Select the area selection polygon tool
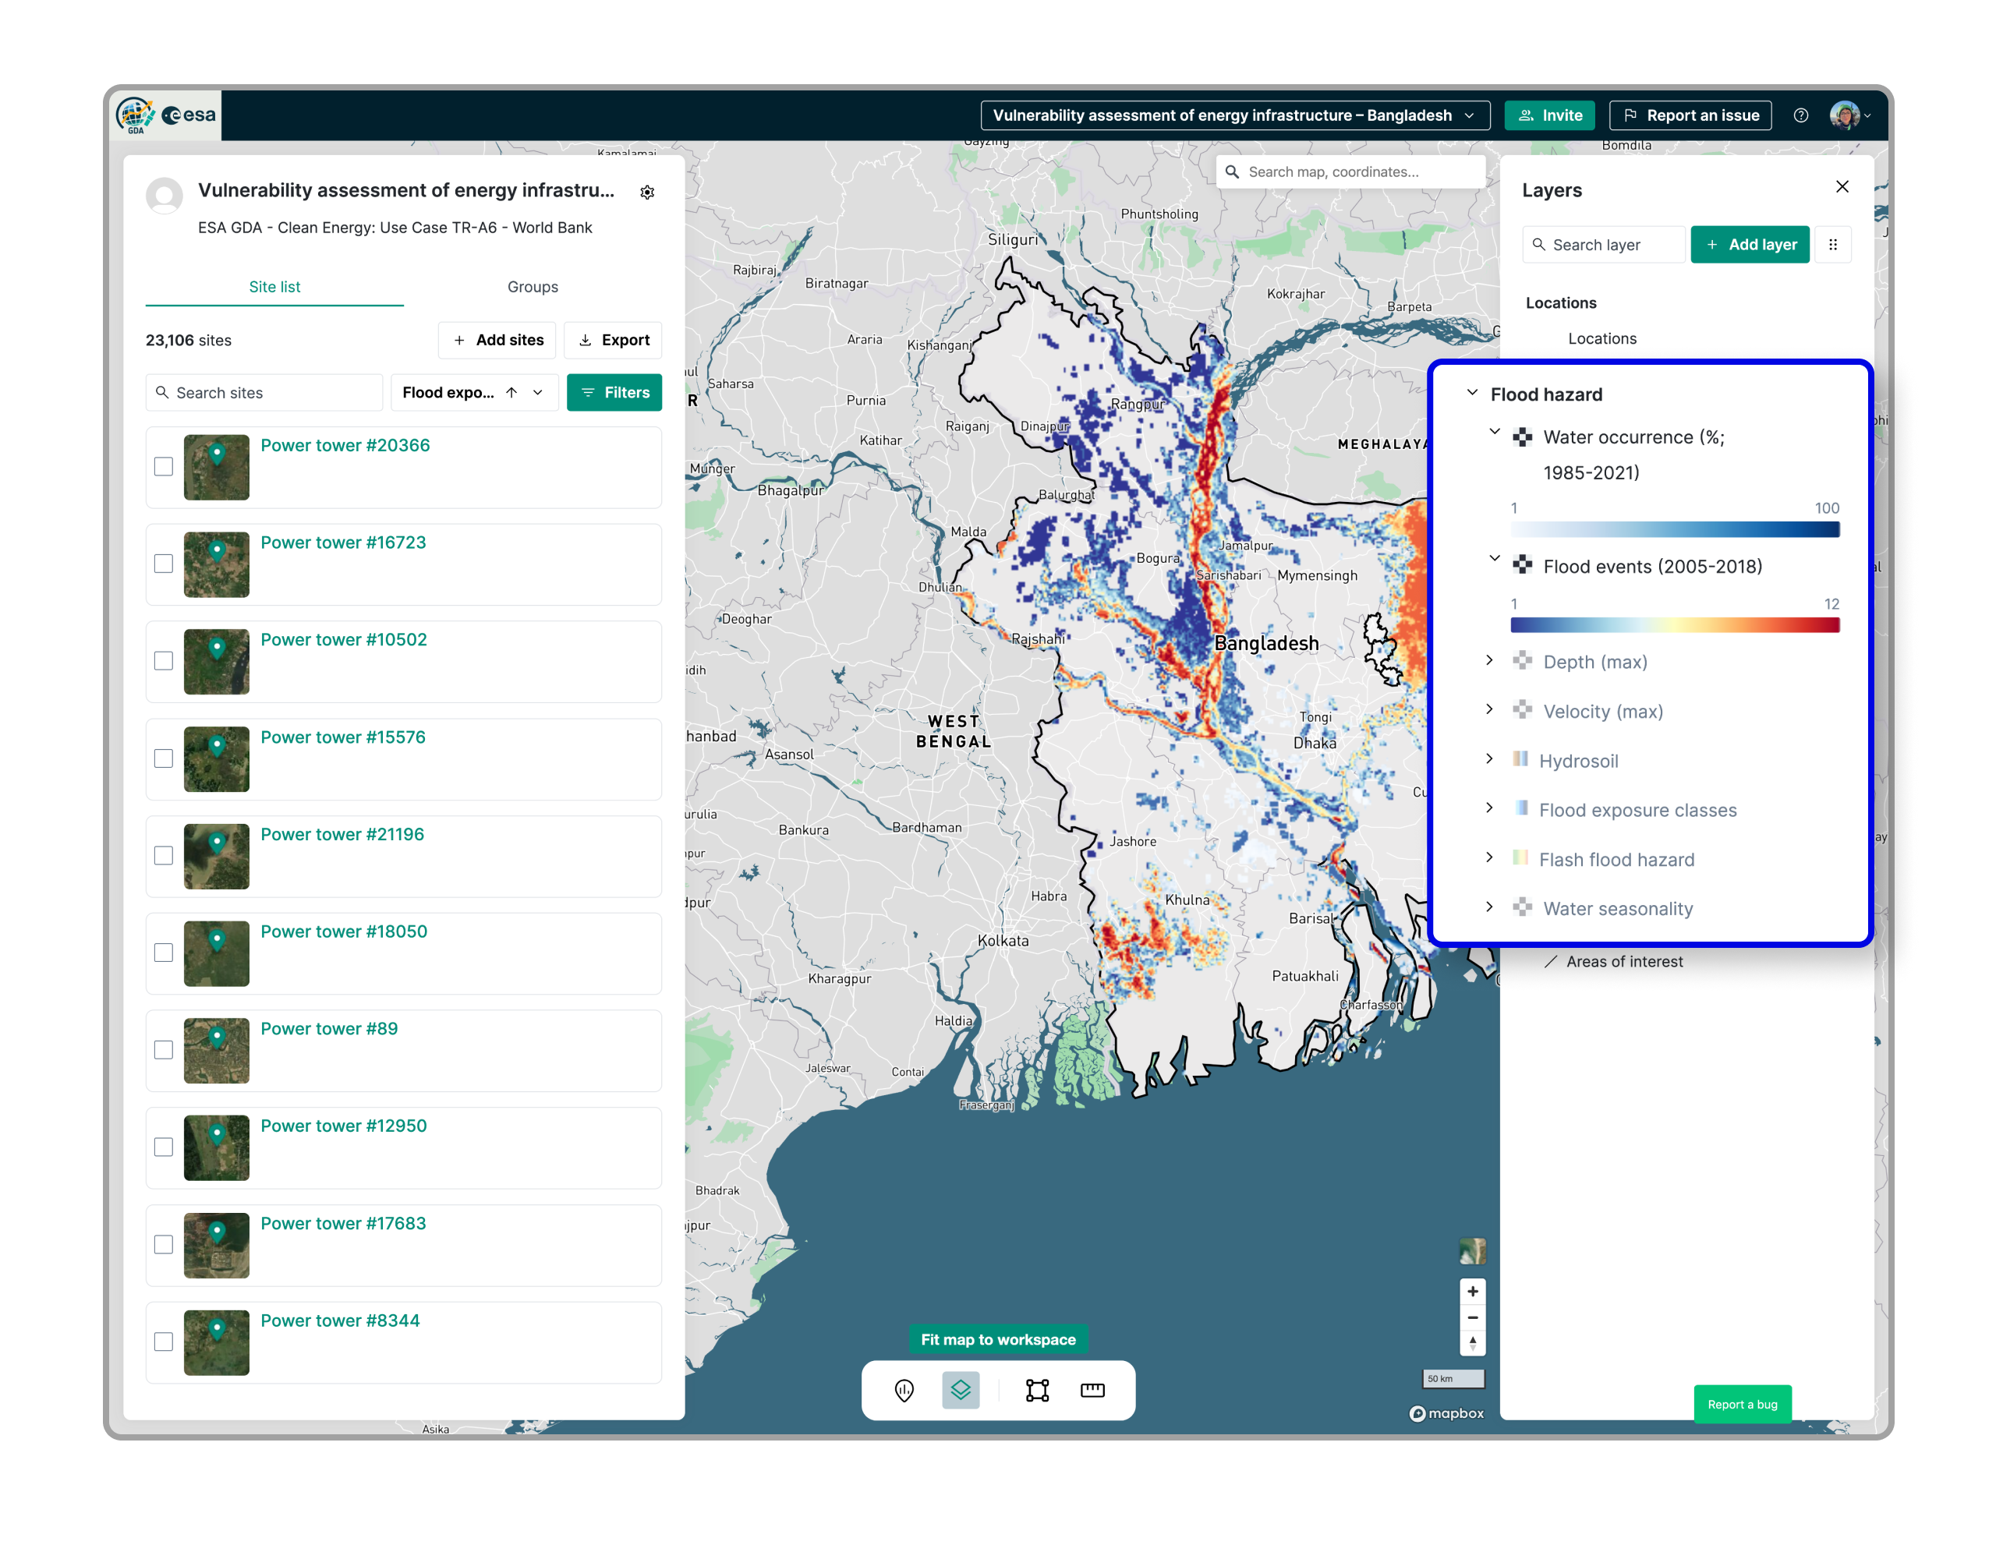Image resolution: width=1996 pixels, height=1559 pixels. (x=1037, y=1390)
